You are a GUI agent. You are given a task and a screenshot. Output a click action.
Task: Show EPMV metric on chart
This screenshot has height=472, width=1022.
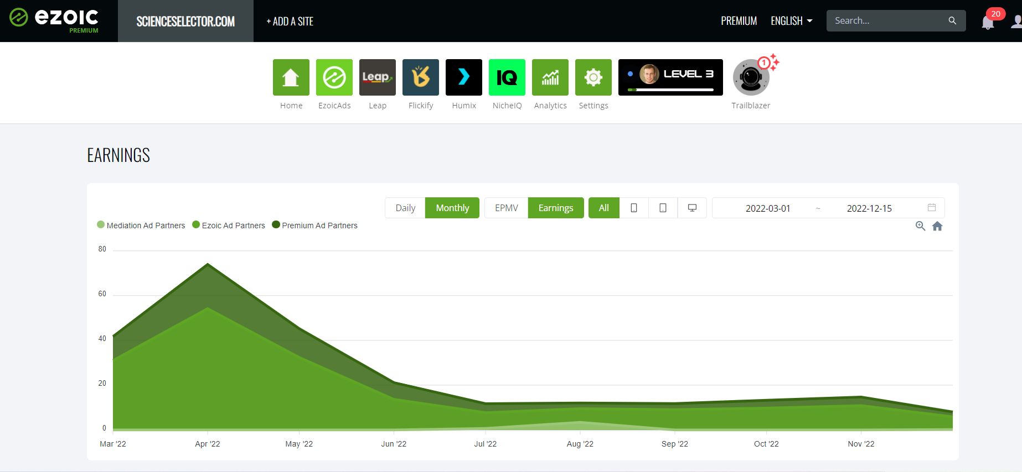[507, 208]
